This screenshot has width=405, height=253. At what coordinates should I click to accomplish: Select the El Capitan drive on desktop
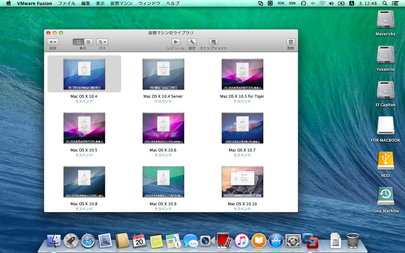(x=385, y=90)
